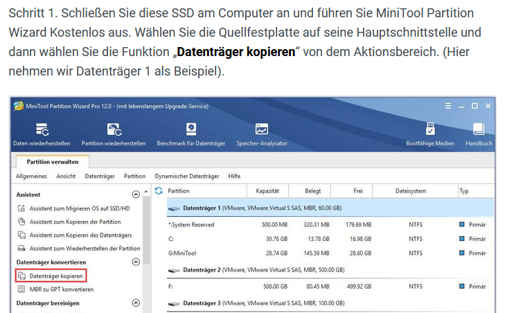The width and height of the screenshot is (523, 313).
Task: Click the left sidebar scrollbar thumb
Action: pyautogui.click(x=146, y=230)
